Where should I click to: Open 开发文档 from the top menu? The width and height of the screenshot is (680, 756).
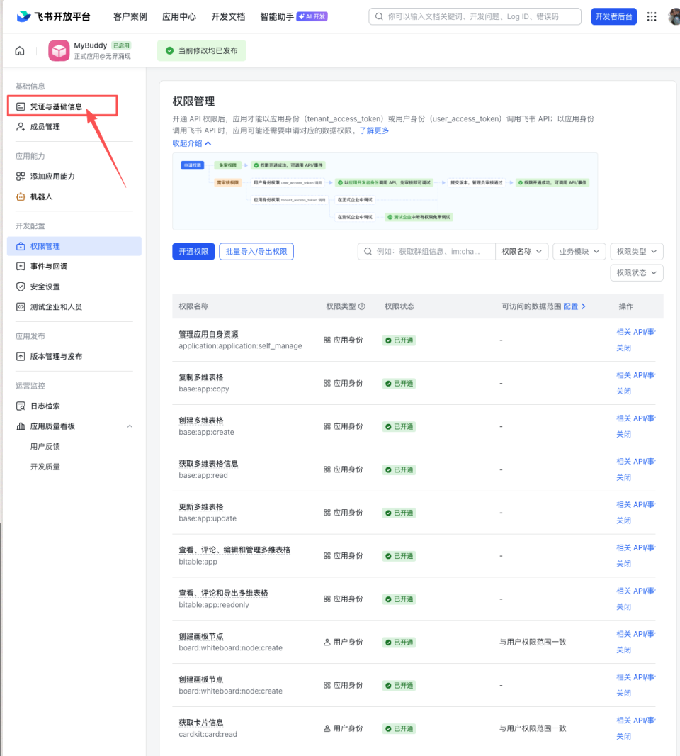click(227, 16)
